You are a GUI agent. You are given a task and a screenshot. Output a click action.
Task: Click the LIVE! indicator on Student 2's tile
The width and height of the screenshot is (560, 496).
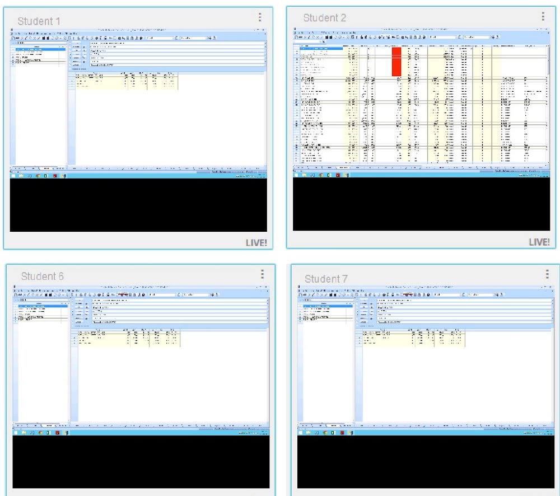coord(539,242)
